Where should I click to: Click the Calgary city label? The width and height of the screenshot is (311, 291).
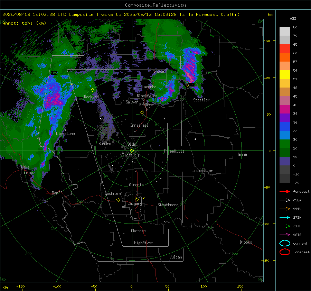135,203
